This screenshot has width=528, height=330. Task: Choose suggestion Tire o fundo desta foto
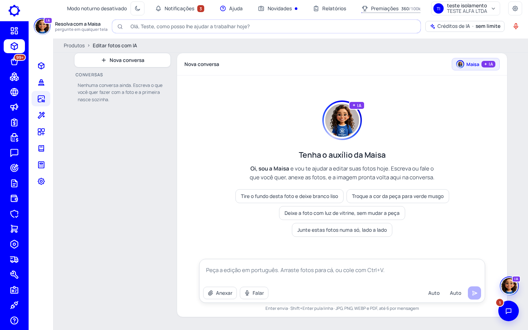tap(289, 196)
